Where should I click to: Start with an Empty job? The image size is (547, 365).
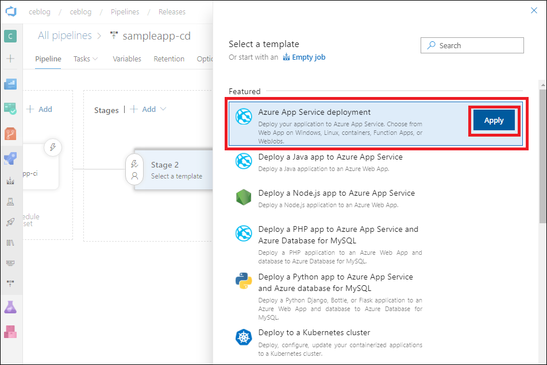click(x=304, y=57)
